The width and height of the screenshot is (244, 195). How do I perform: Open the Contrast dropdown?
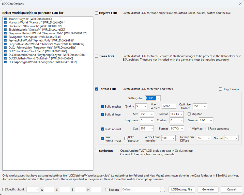pos(177,120)
